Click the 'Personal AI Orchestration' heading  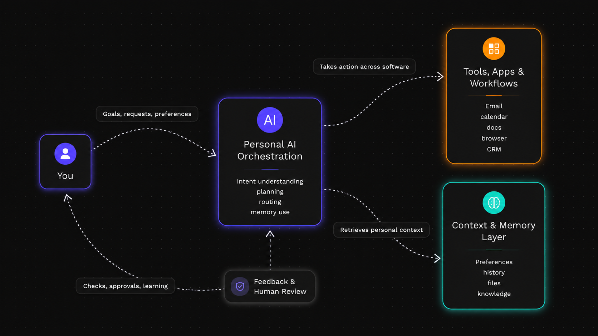pyautogui.click(x=270, y=150)
